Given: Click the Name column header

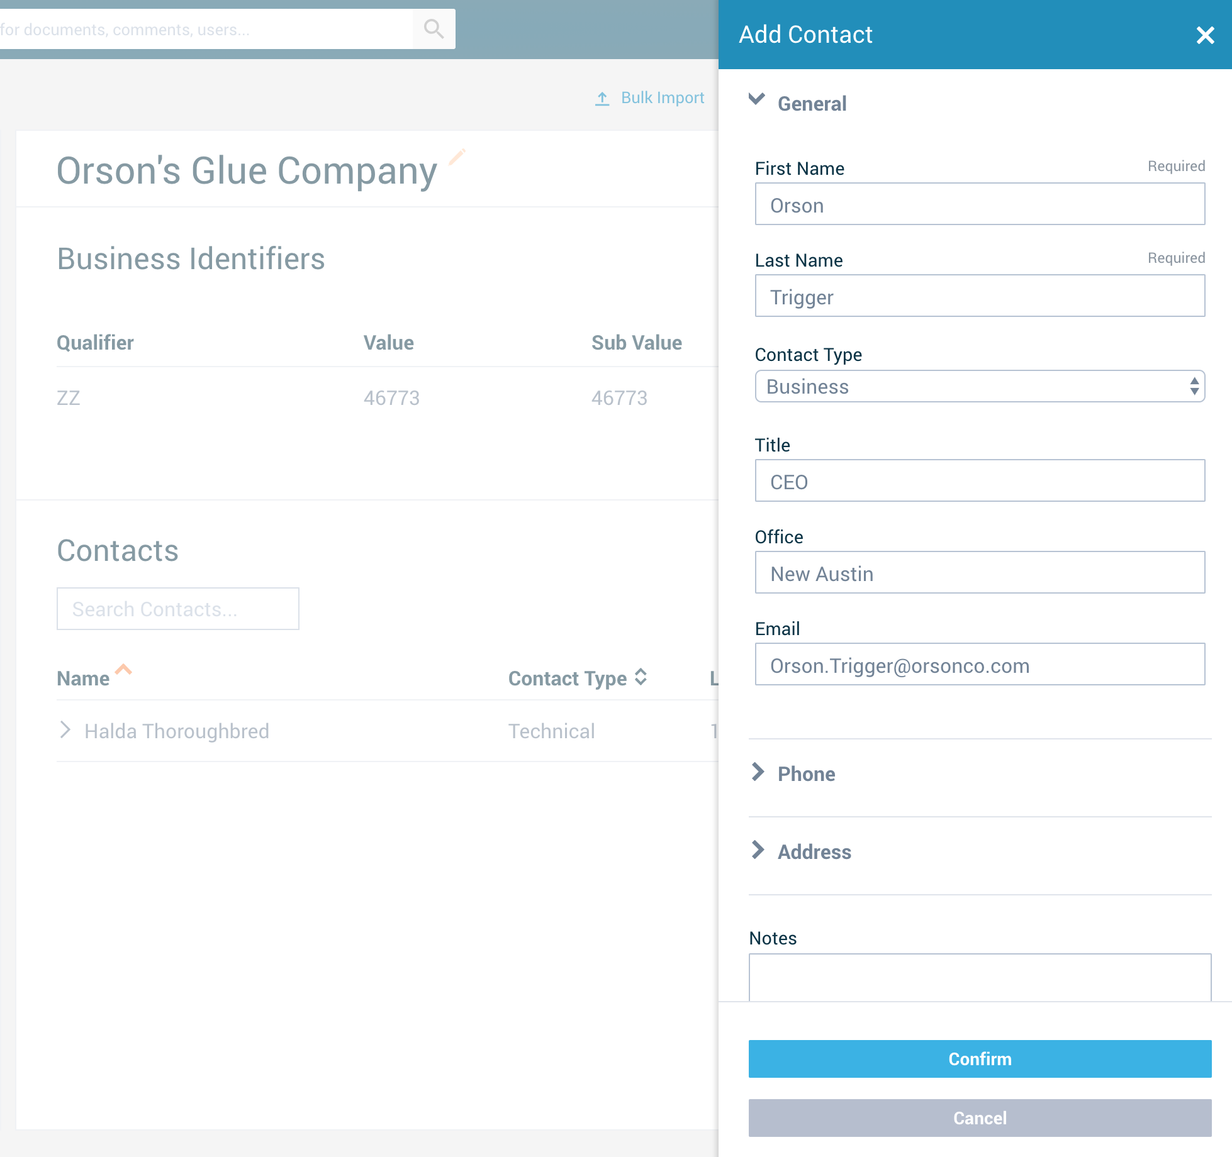Looking at the screenshot, I should (83, 678).
